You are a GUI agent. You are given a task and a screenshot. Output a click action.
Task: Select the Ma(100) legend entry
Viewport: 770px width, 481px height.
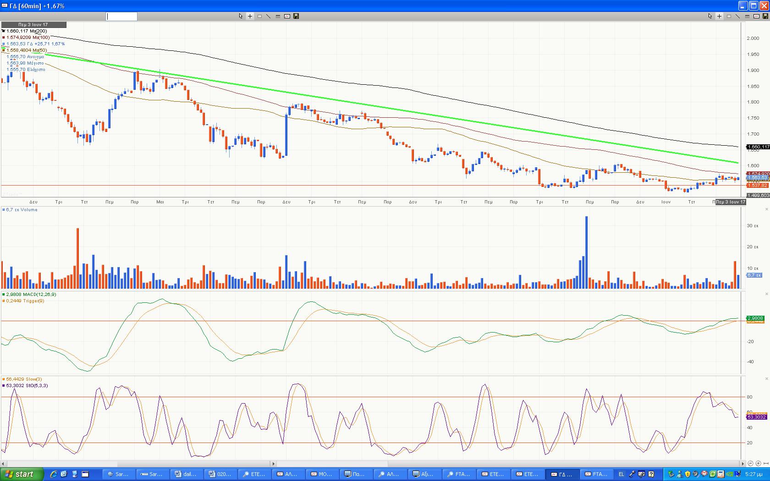pos(26,38)
